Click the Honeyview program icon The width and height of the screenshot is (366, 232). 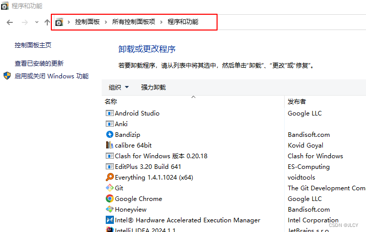click(110, 209)
